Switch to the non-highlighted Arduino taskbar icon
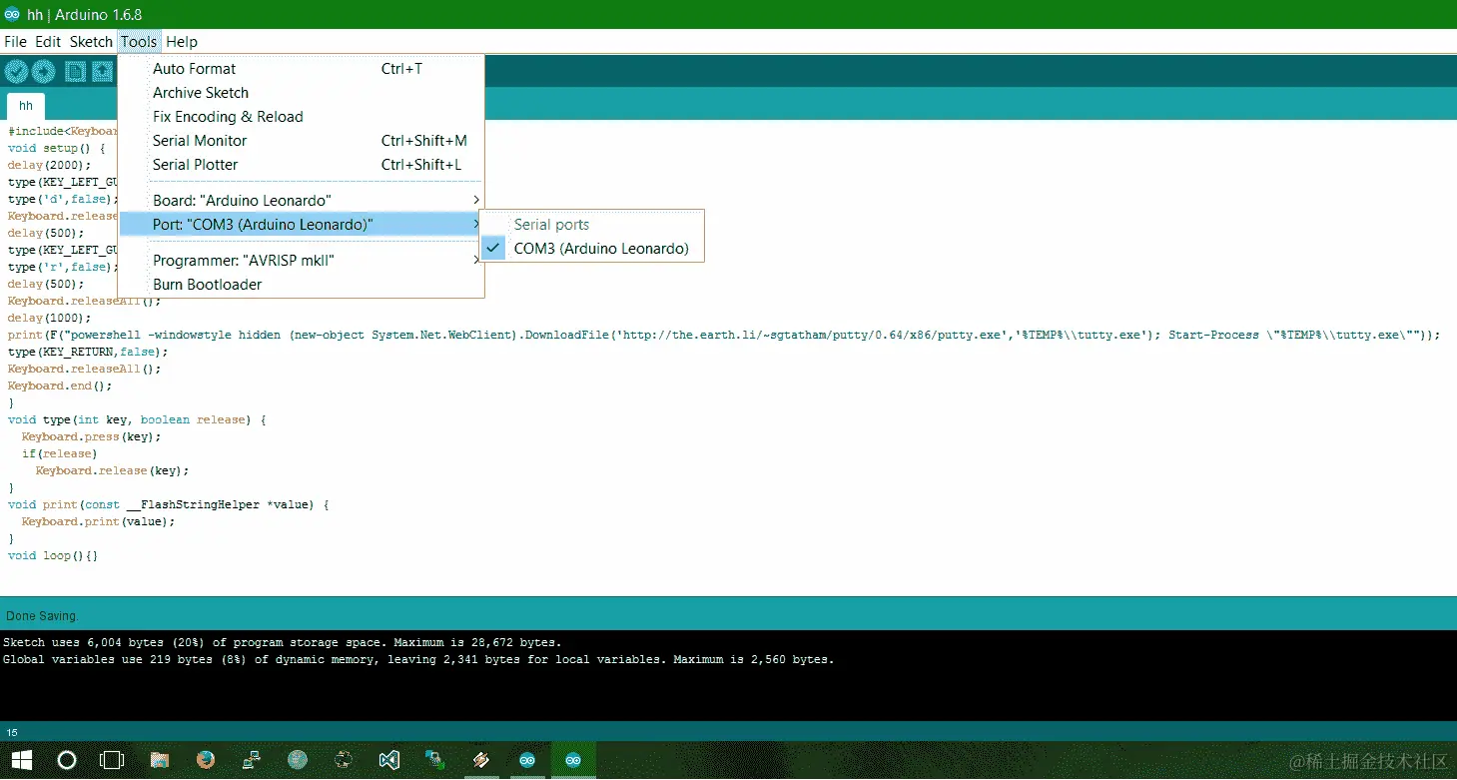The width and height of the screenshot is (1457, 780). pos(527,760)
